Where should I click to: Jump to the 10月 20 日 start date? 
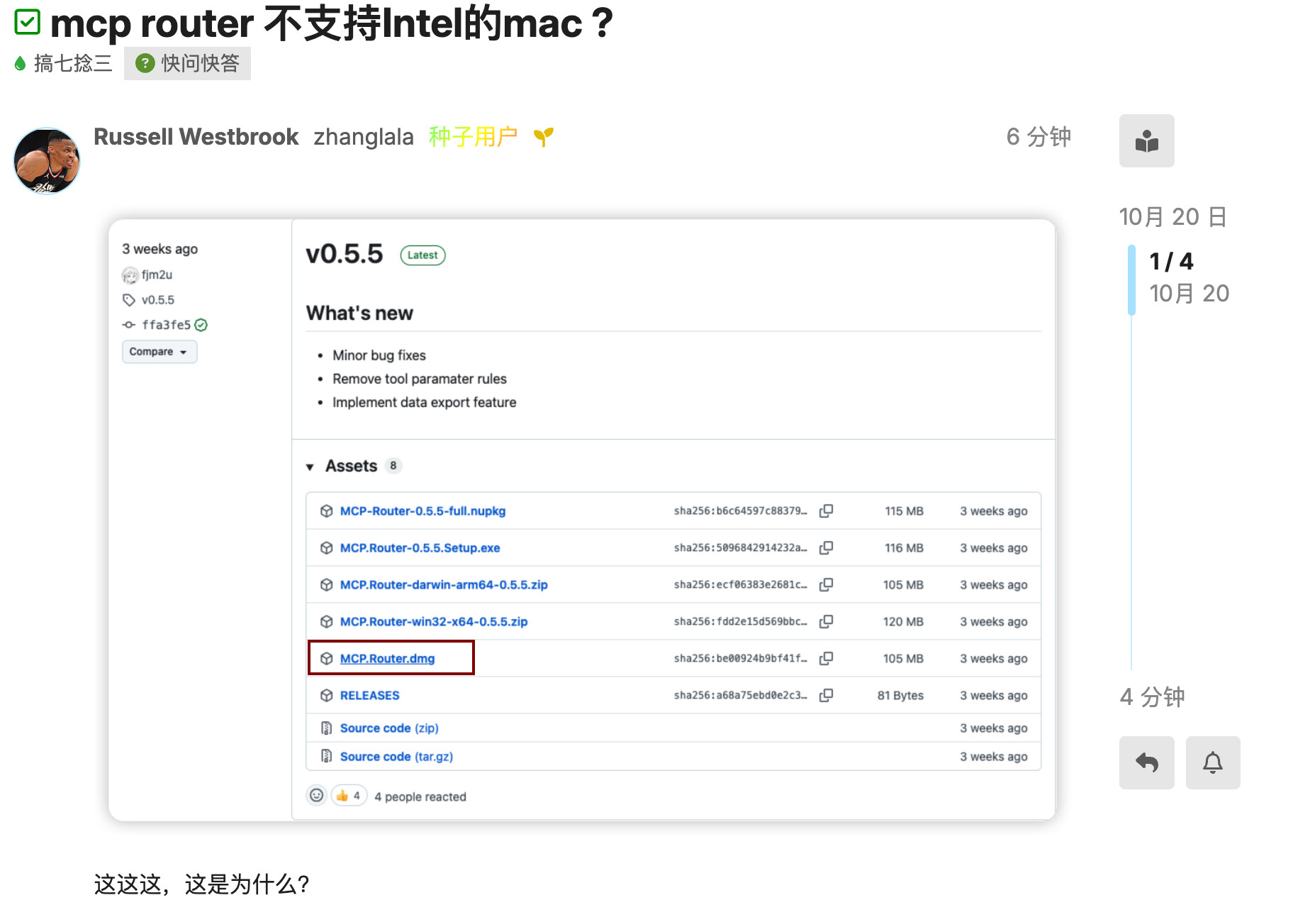(x=1173, y=217)
